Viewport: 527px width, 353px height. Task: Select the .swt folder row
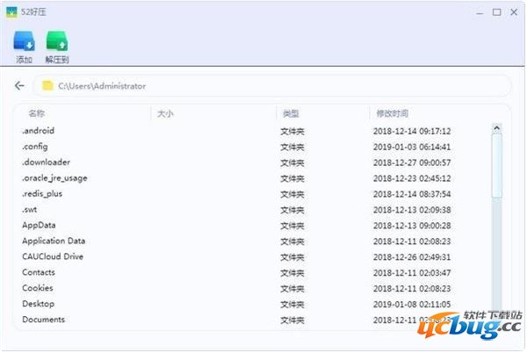[254, 210]
